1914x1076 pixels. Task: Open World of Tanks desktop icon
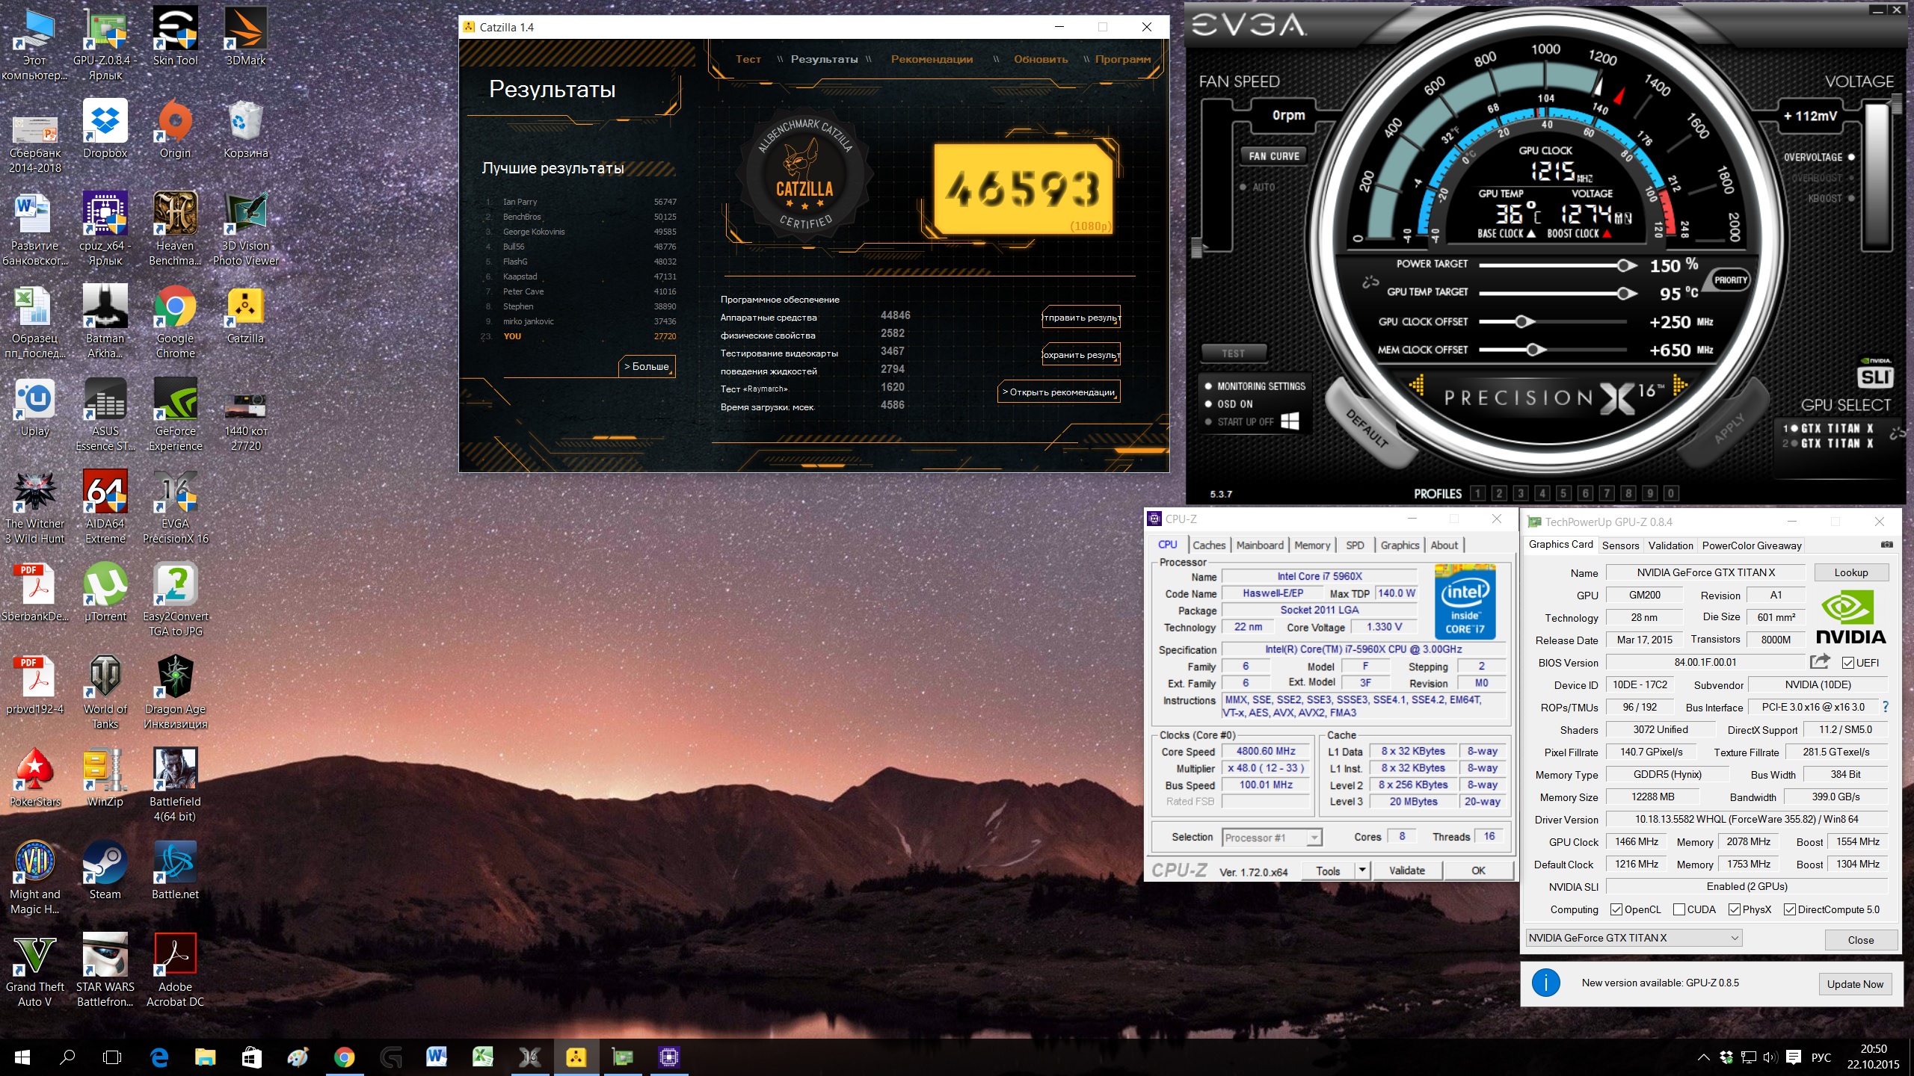coord(105,691)
